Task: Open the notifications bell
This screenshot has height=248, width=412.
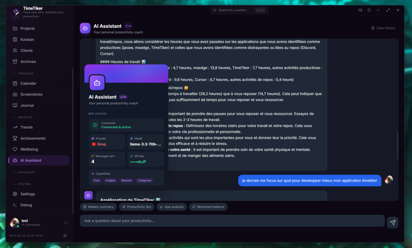Action: (369, 10)
